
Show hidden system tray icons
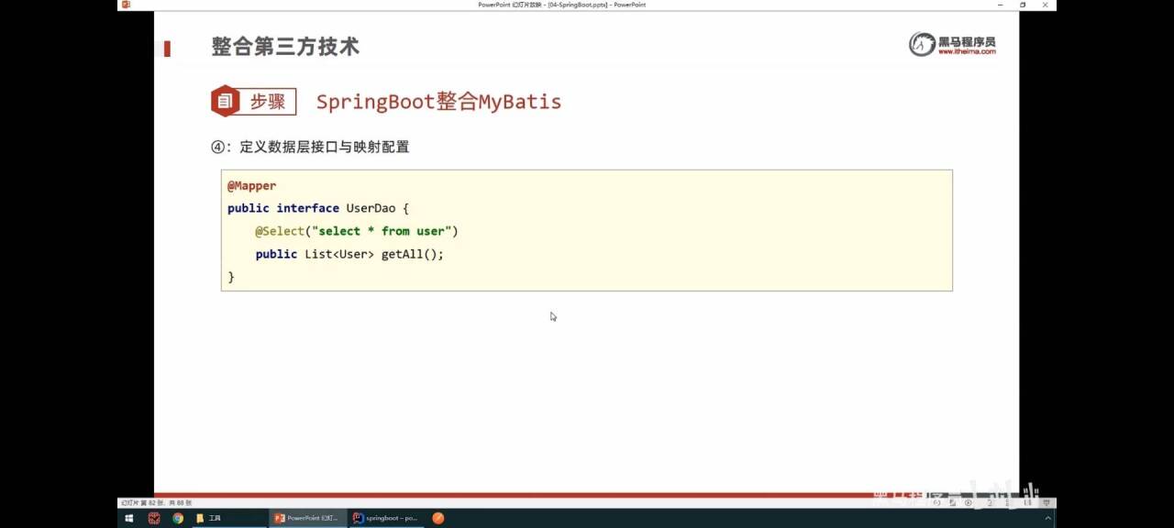pos(1047,518)
